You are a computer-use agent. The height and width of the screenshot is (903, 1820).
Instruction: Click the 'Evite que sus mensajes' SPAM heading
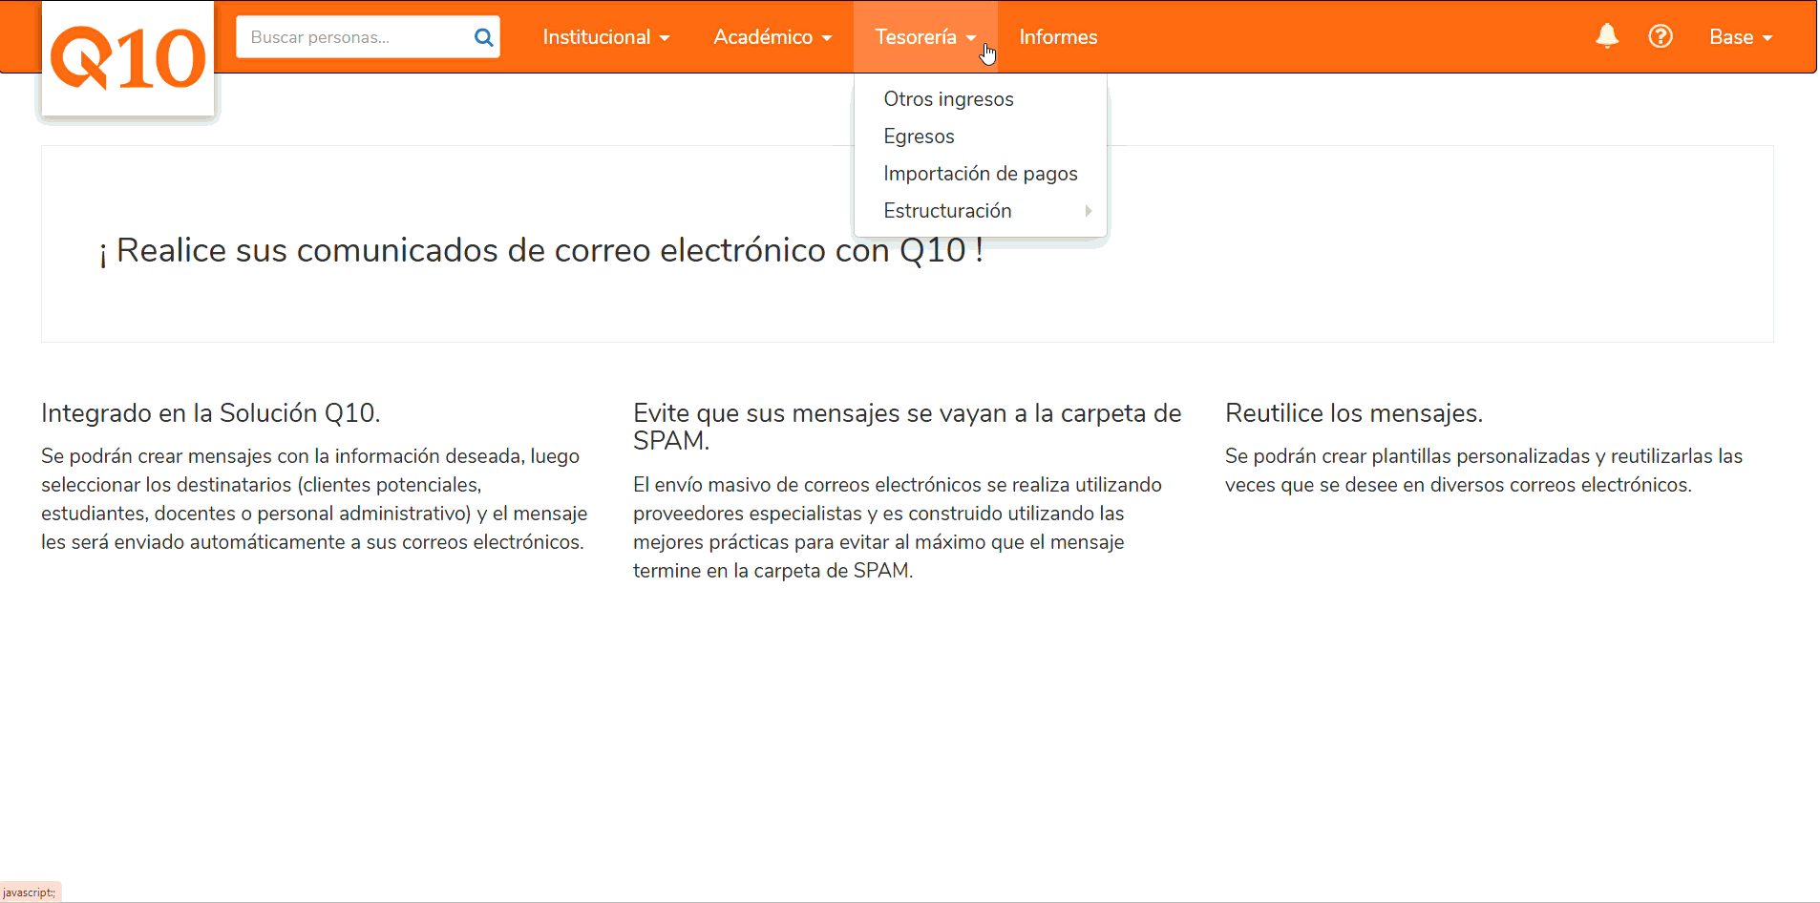[907, 427]
